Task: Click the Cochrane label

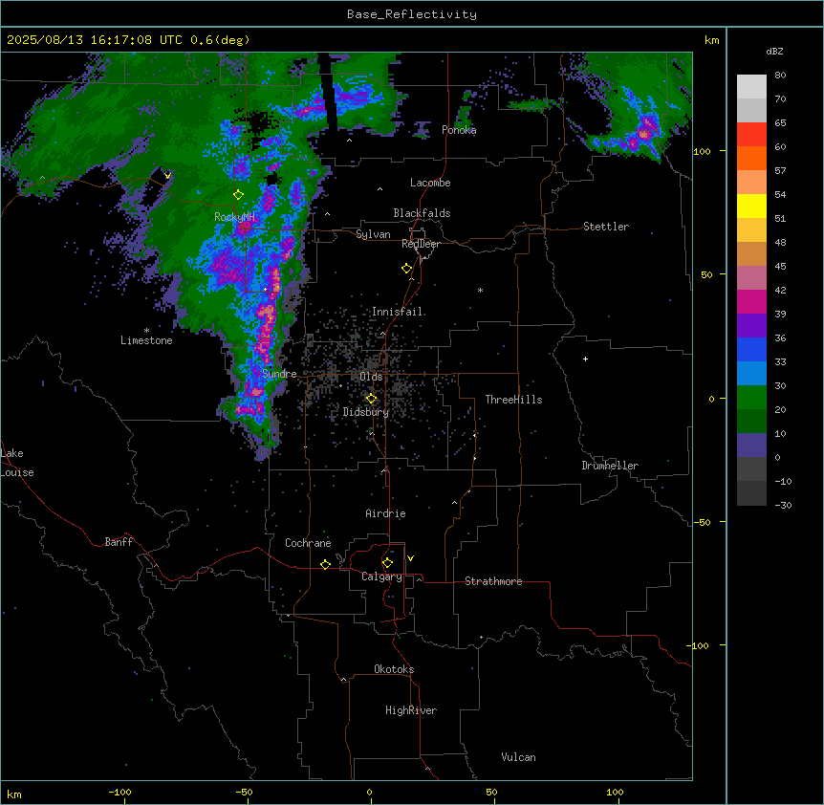Action: pos(308,543)
